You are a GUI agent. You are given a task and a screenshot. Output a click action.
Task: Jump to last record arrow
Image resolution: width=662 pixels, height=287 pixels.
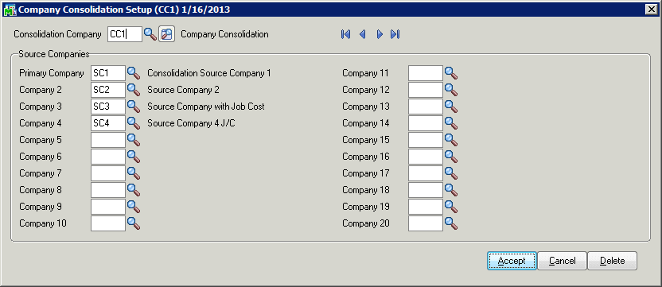(395, 34)
